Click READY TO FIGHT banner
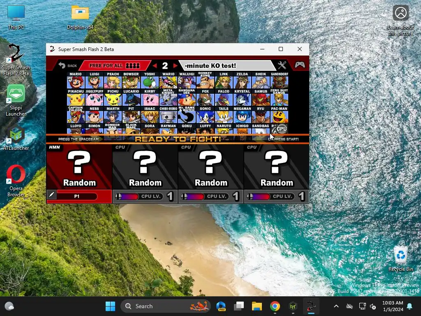 [178, 139]
